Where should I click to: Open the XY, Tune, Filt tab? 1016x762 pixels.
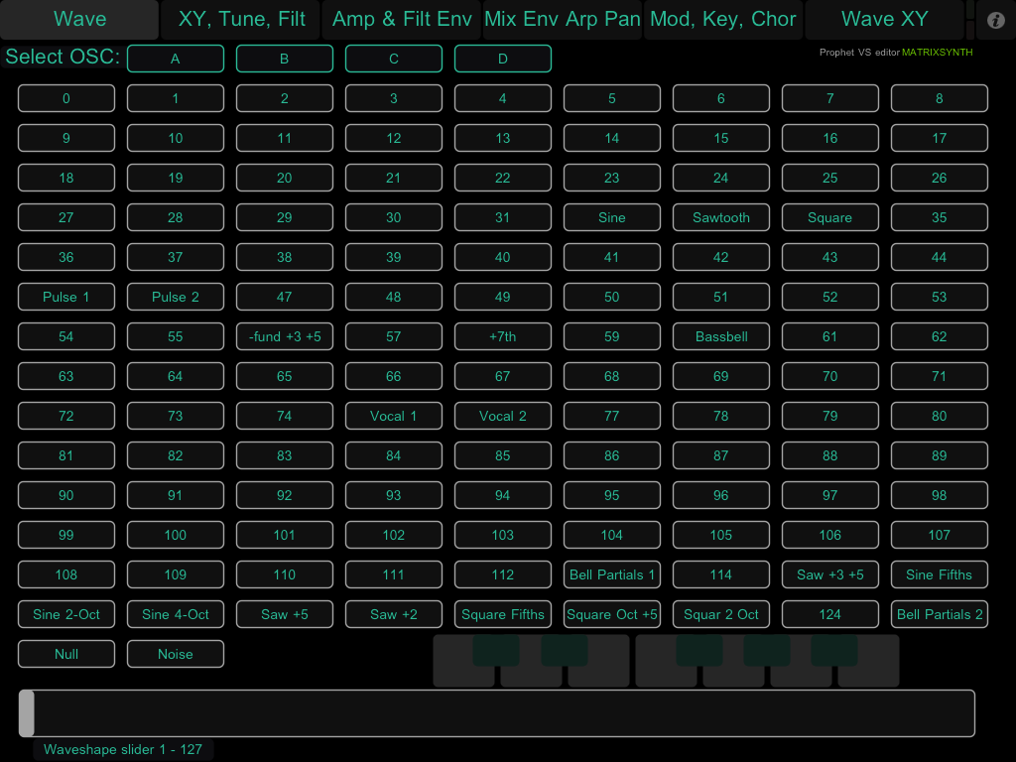pyautogui.click(x=241, y=20)
